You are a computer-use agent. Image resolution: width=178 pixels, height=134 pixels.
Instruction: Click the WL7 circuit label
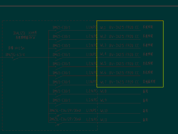pyautogui.click(x=103, y=82)
